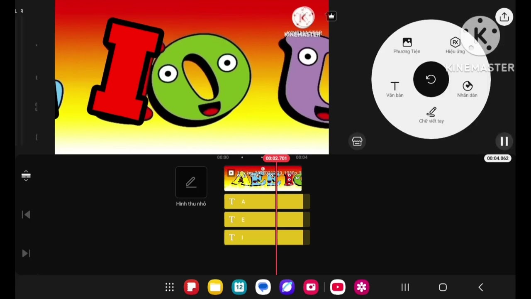This screenshot has width=531, height=299.
Task: Open the messages app in the taskbar
Action: 263,287
